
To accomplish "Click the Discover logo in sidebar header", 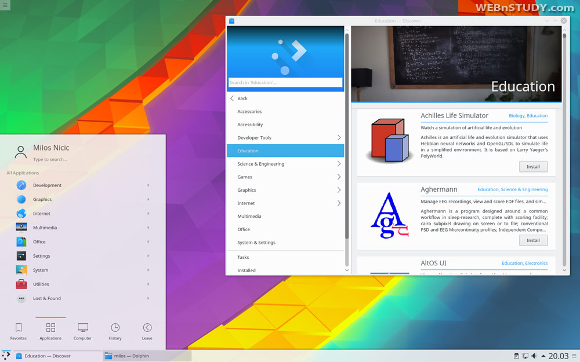I will tap(289, 57).
